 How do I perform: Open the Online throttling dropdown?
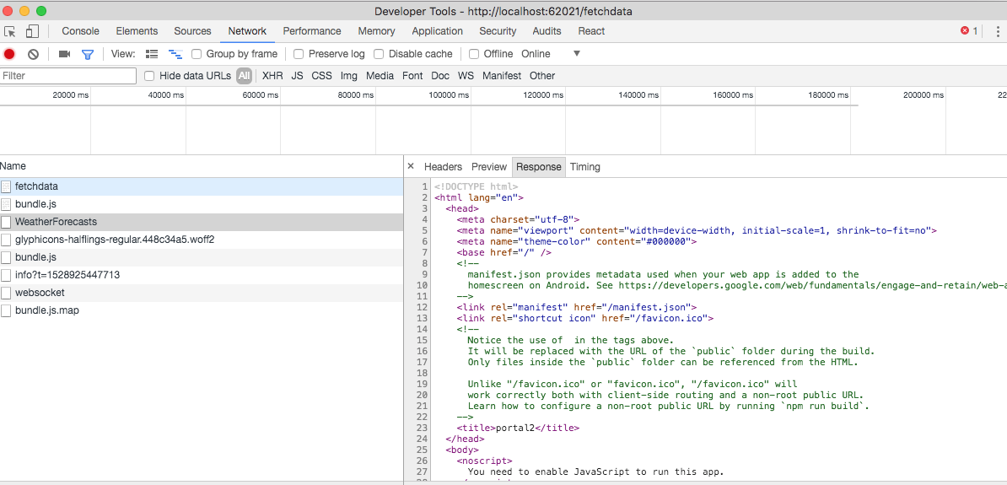click(551, 54)
